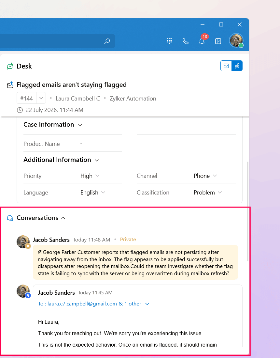Click the outgoing ticket email icon
This screenshot has height=358, width=280.
(x=10, y=85)
